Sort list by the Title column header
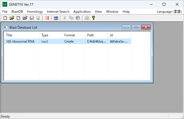 point(22,35)
